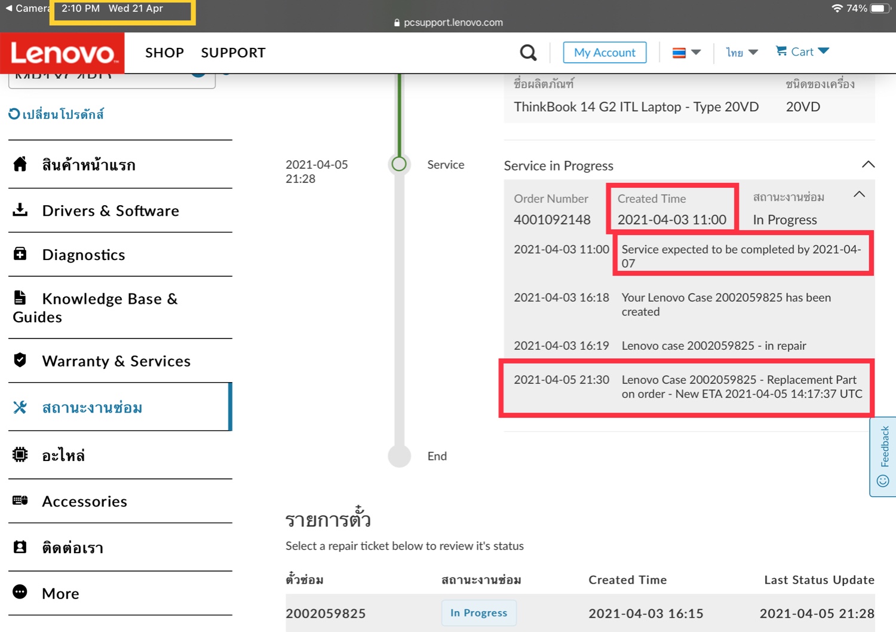Screen dimensions: 896x632
Task: Open the Feedback side tab
Action: (883, 456)
